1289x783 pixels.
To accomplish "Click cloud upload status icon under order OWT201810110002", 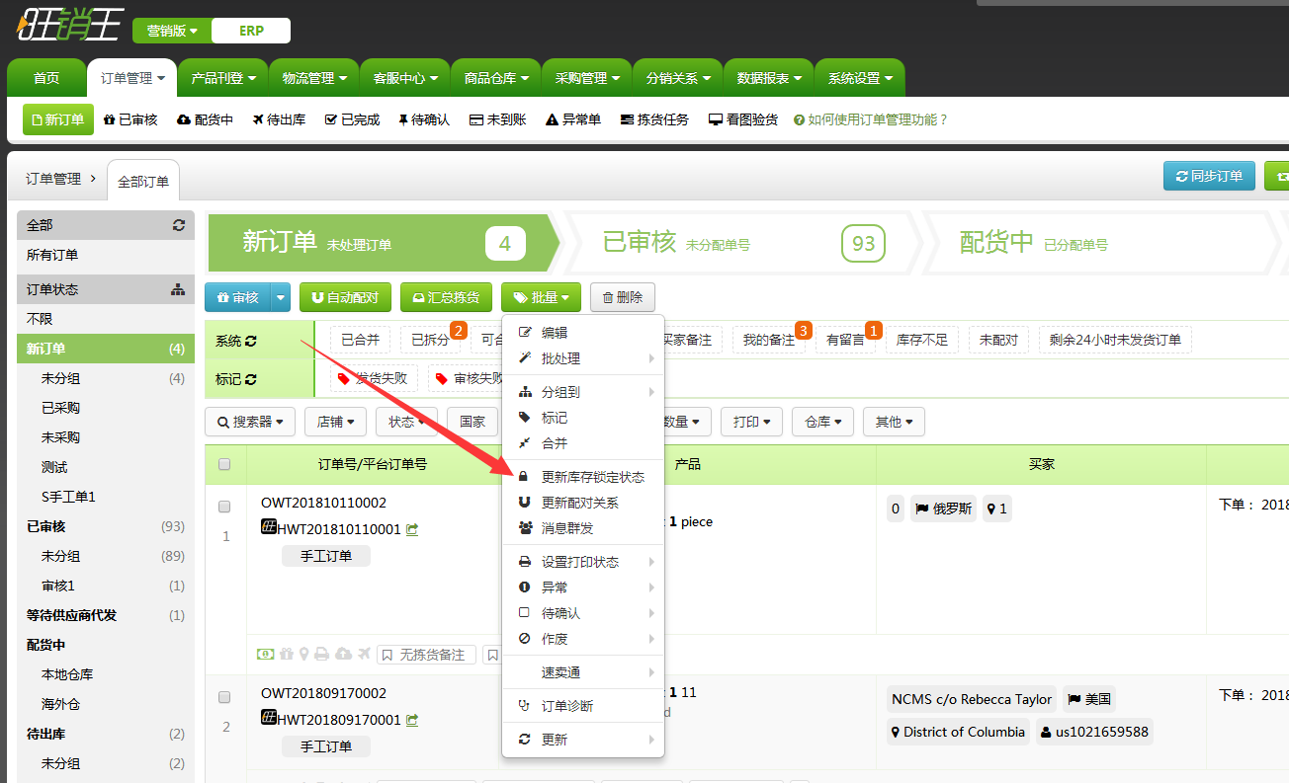I will (343, 654).
